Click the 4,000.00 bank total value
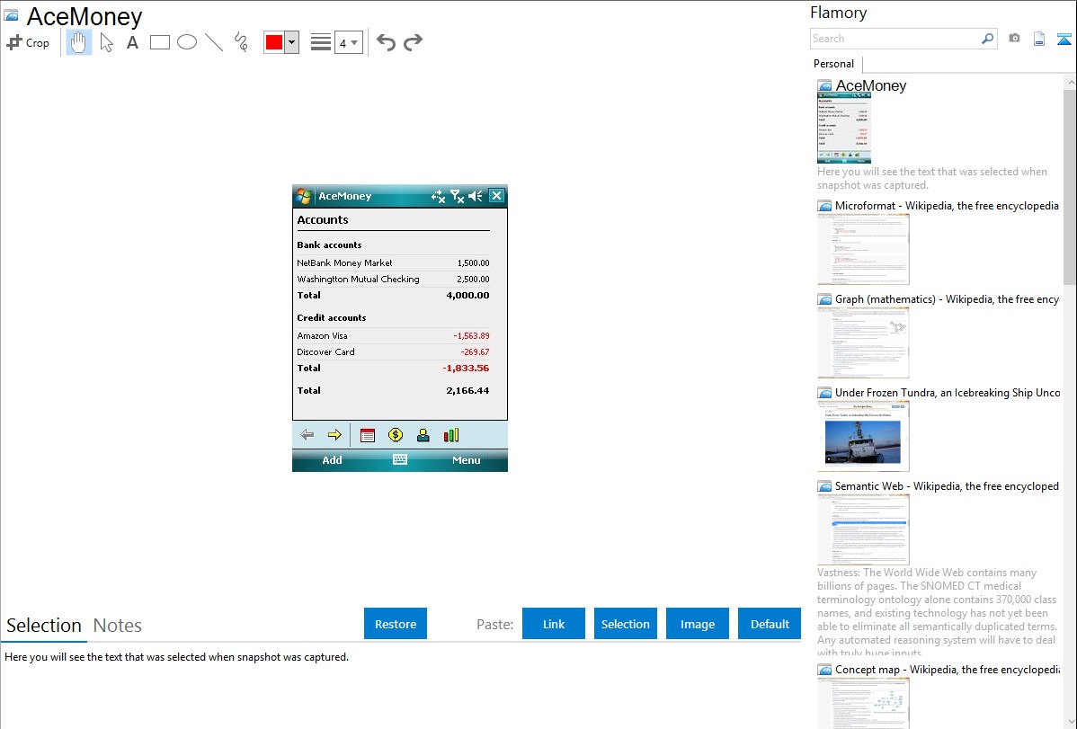 point(467,296)
